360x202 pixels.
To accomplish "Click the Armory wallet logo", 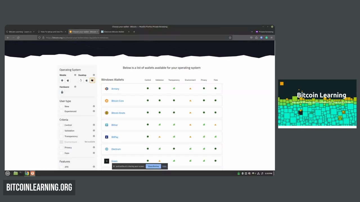I will (107, 89).
